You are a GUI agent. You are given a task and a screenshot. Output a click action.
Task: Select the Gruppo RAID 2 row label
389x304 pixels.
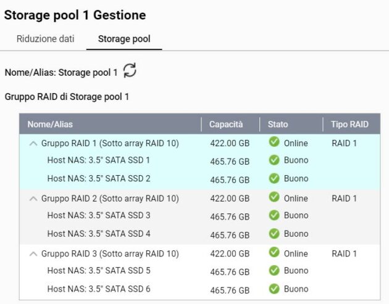coord(109,199)
